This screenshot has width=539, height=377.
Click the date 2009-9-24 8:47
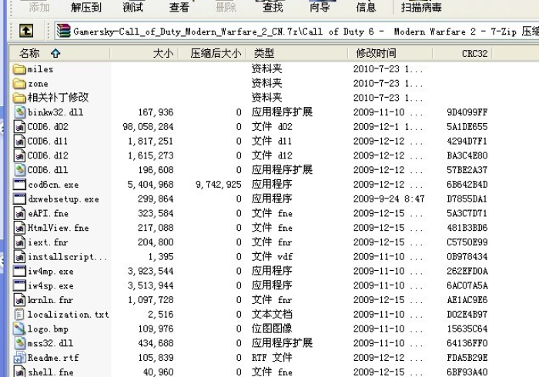[389, 199]
